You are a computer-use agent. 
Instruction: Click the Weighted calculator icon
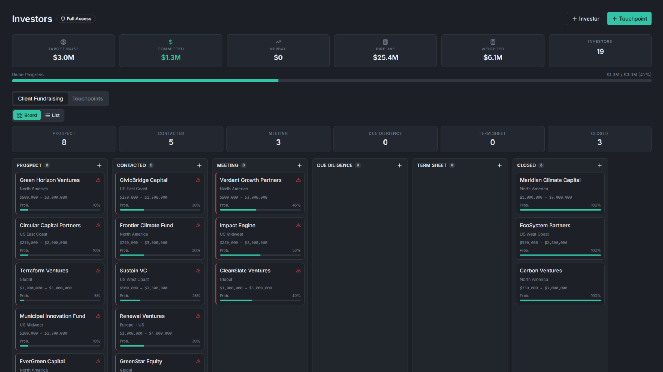(x=493, y=42)
